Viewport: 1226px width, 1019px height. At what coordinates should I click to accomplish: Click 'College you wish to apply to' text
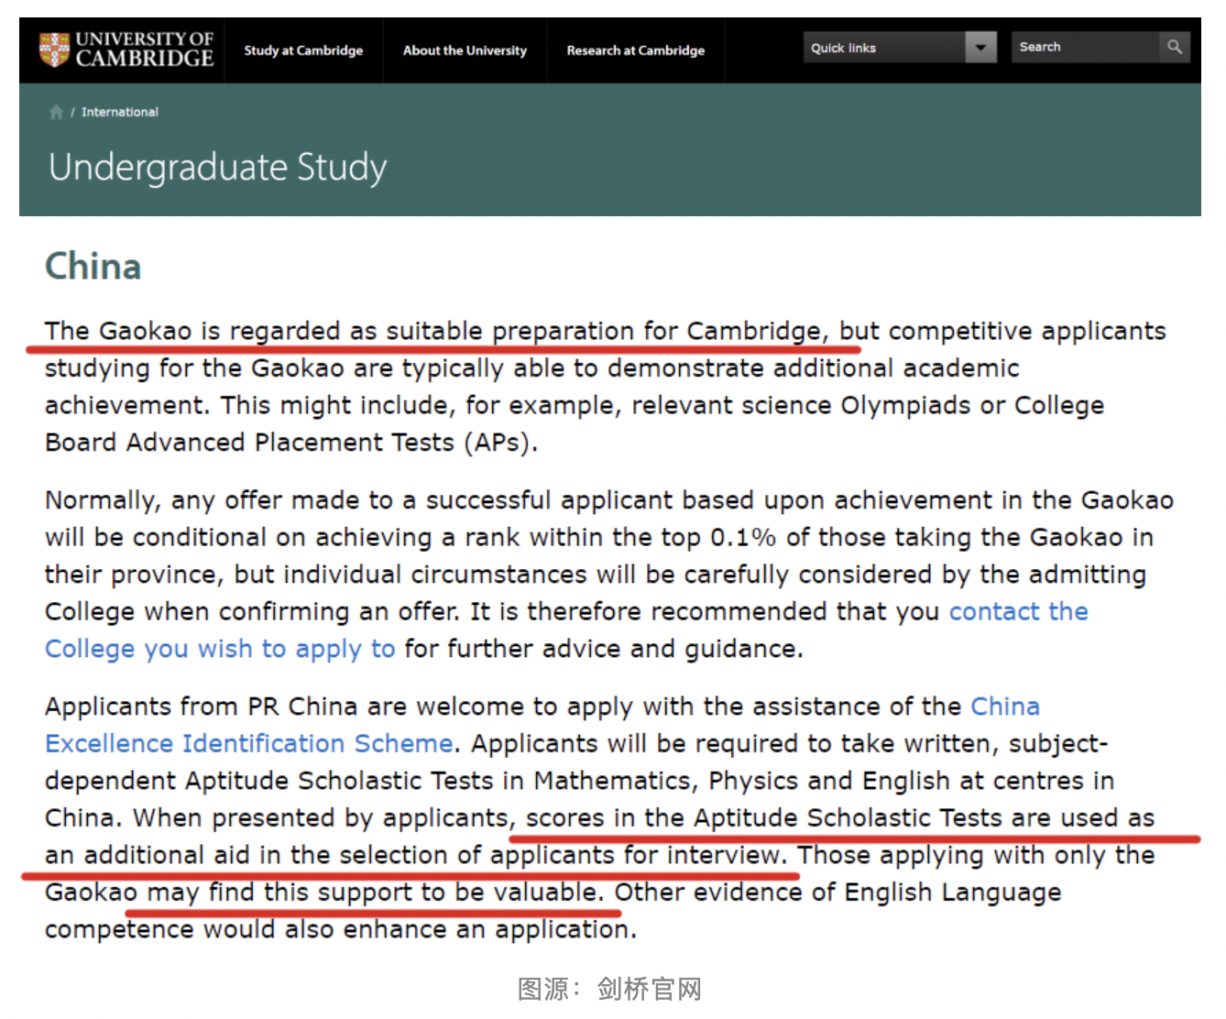point(220,649)
